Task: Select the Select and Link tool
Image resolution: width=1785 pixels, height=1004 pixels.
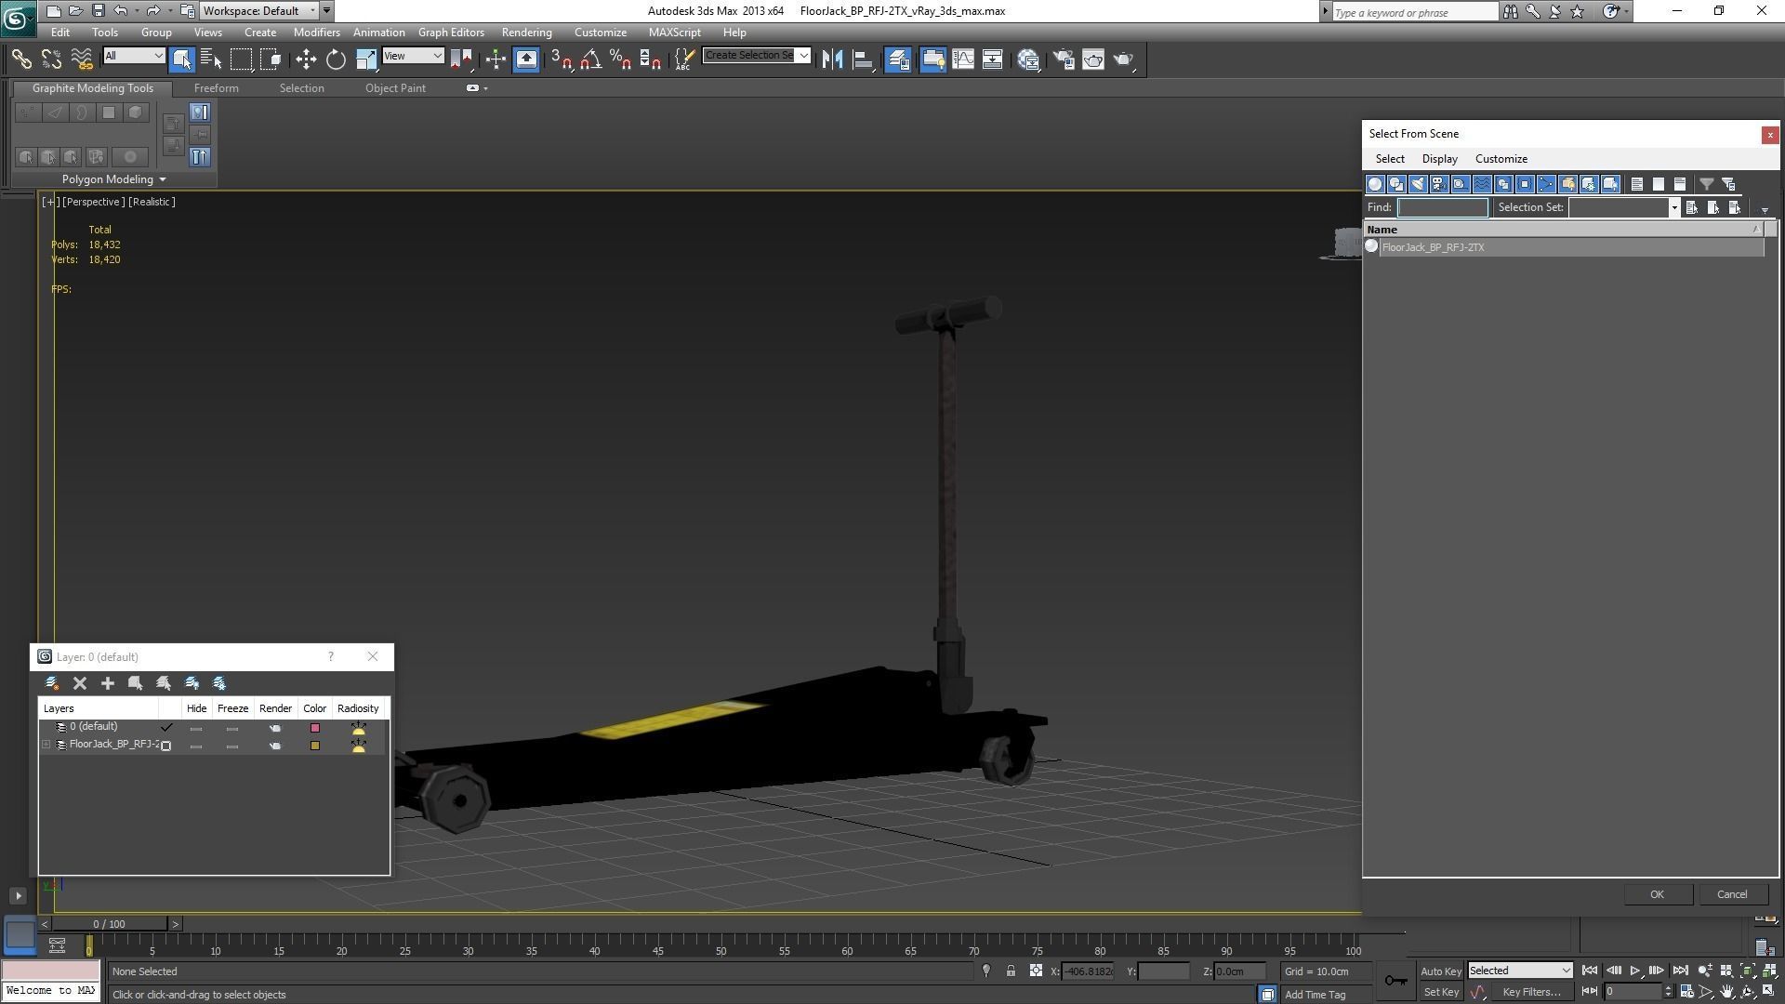Action: click(20, 59)
